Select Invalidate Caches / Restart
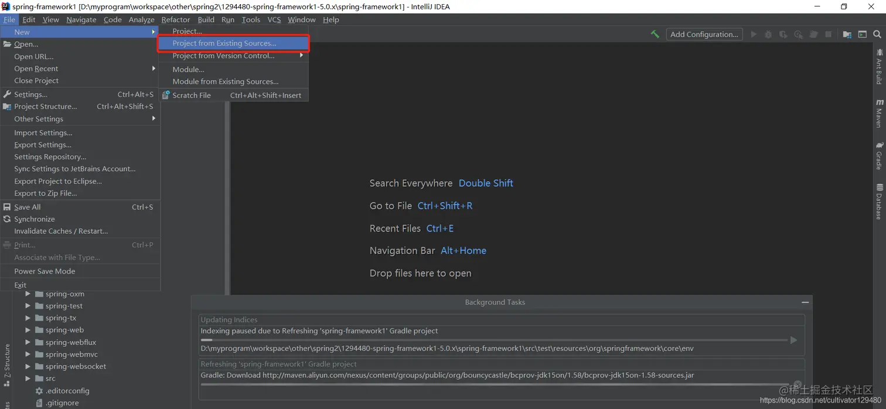 click(x=80, y=231)
